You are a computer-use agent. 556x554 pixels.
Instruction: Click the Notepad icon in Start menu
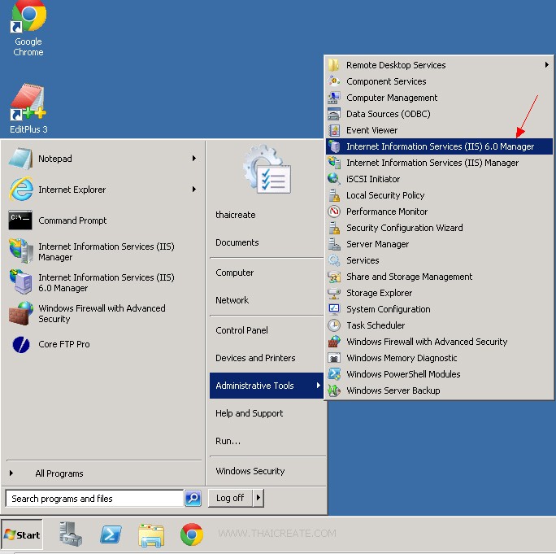[20, 159]
